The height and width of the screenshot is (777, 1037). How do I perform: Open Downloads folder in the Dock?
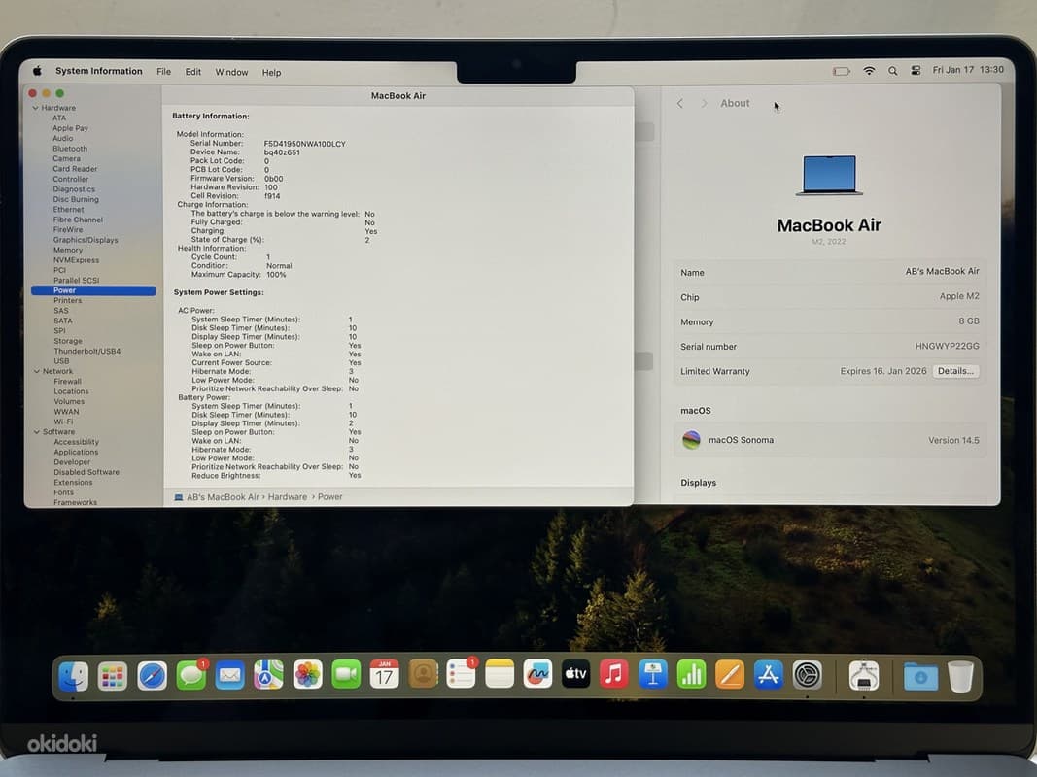click(920, 677)
